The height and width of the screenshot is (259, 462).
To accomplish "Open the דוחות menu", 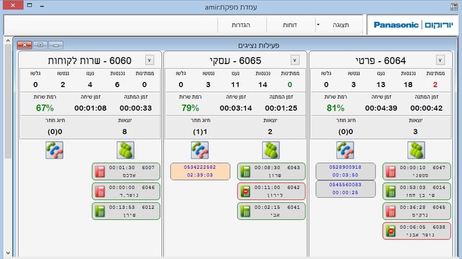I will pyautogui.click(x=290, y=25).
